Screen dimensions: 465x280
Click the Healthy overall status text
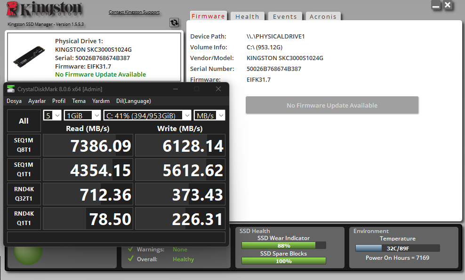tap(183, 259)
